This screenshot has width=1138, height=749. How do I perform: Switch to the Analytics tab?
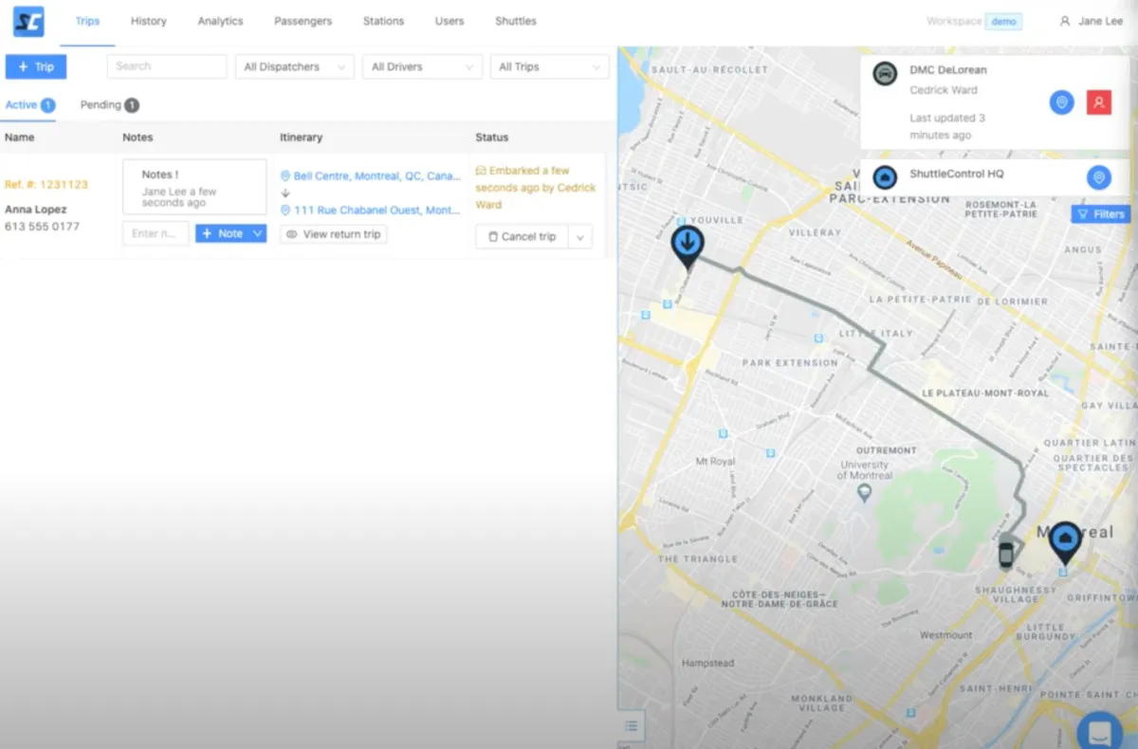coord(220,21)
